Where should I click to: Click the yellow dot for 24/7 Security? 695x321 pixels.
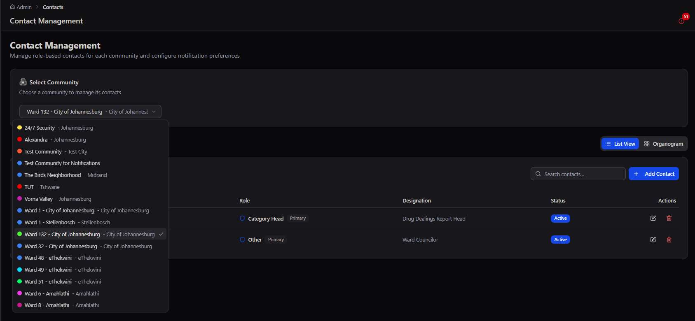(x=19, y=128)
